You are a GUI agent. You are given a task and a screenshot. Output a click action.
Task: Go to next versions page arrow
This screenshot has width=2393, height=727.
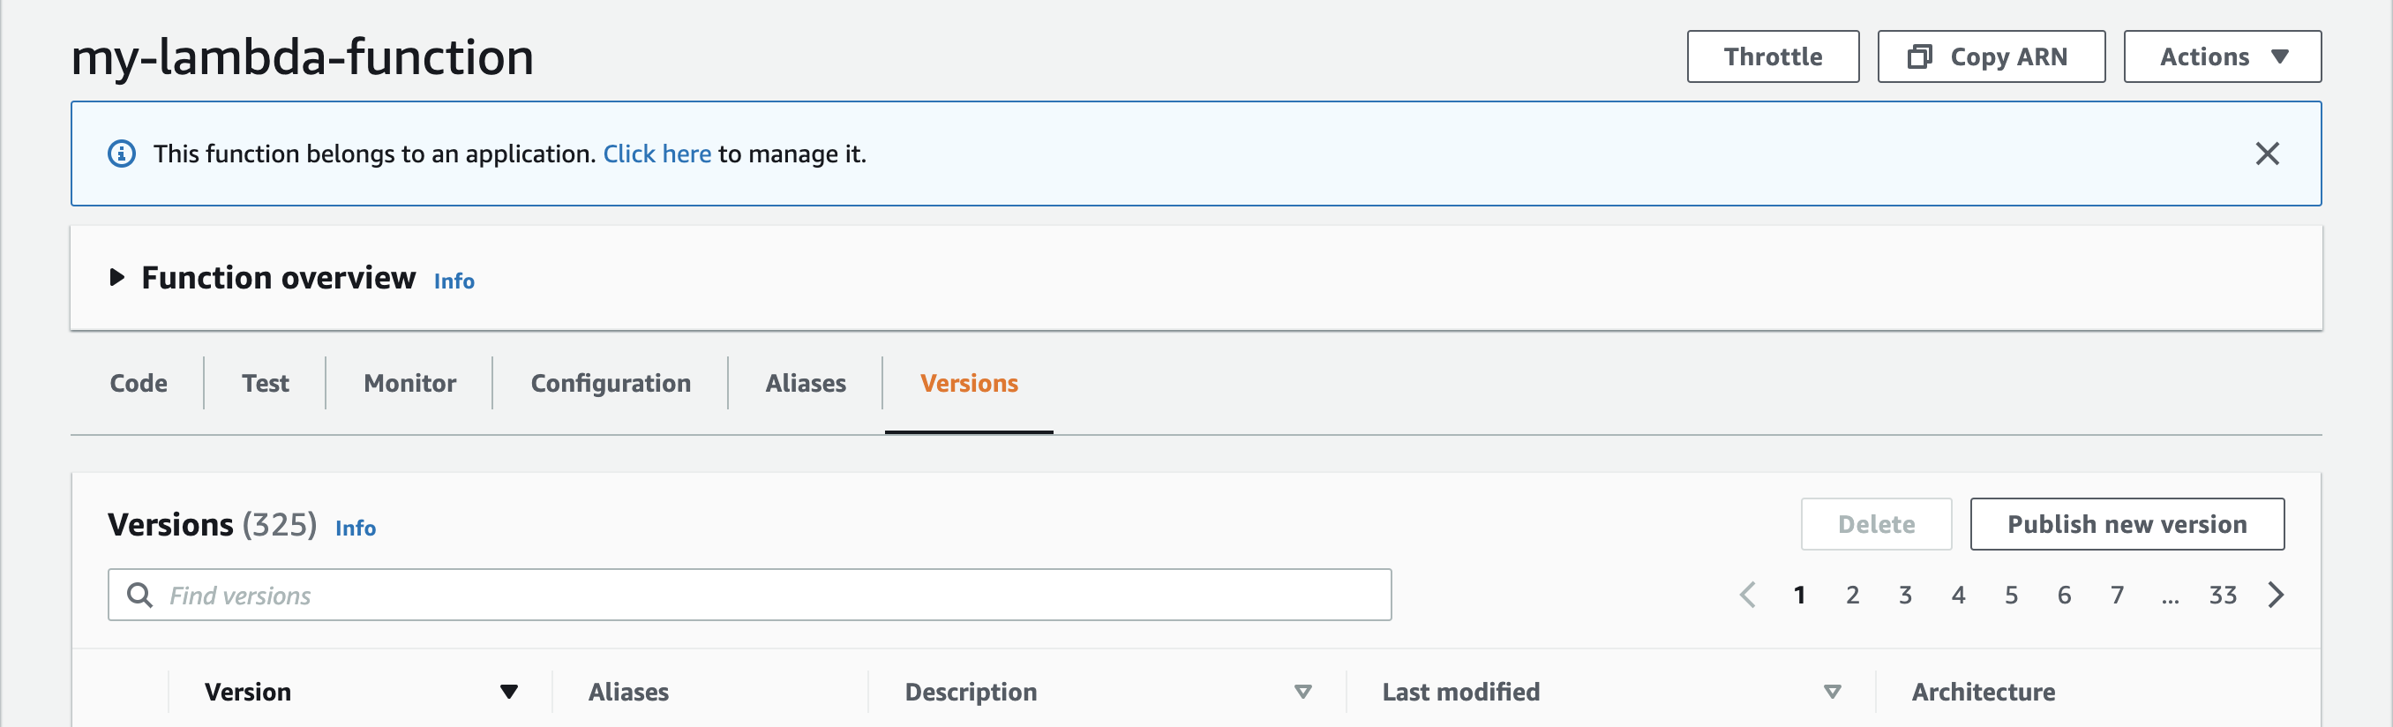pyautogui.click(x=2275, y=595)
